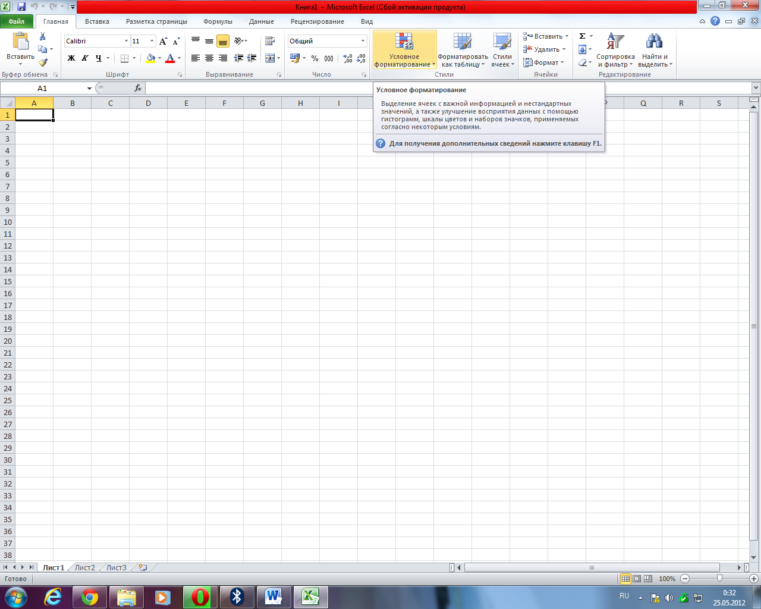Copy selection using the Copy icon
The height and width of the screenshot is (609, 761).
click(42, 49)
